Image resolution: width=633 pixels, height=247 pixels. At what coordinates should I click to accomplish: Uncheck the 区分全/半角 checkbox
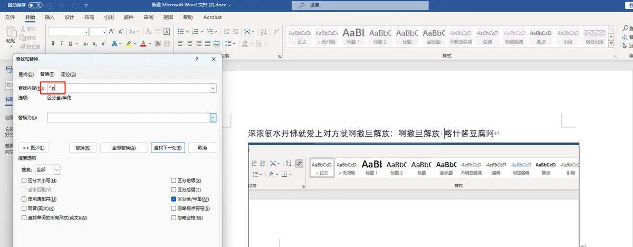pos(174,199)
